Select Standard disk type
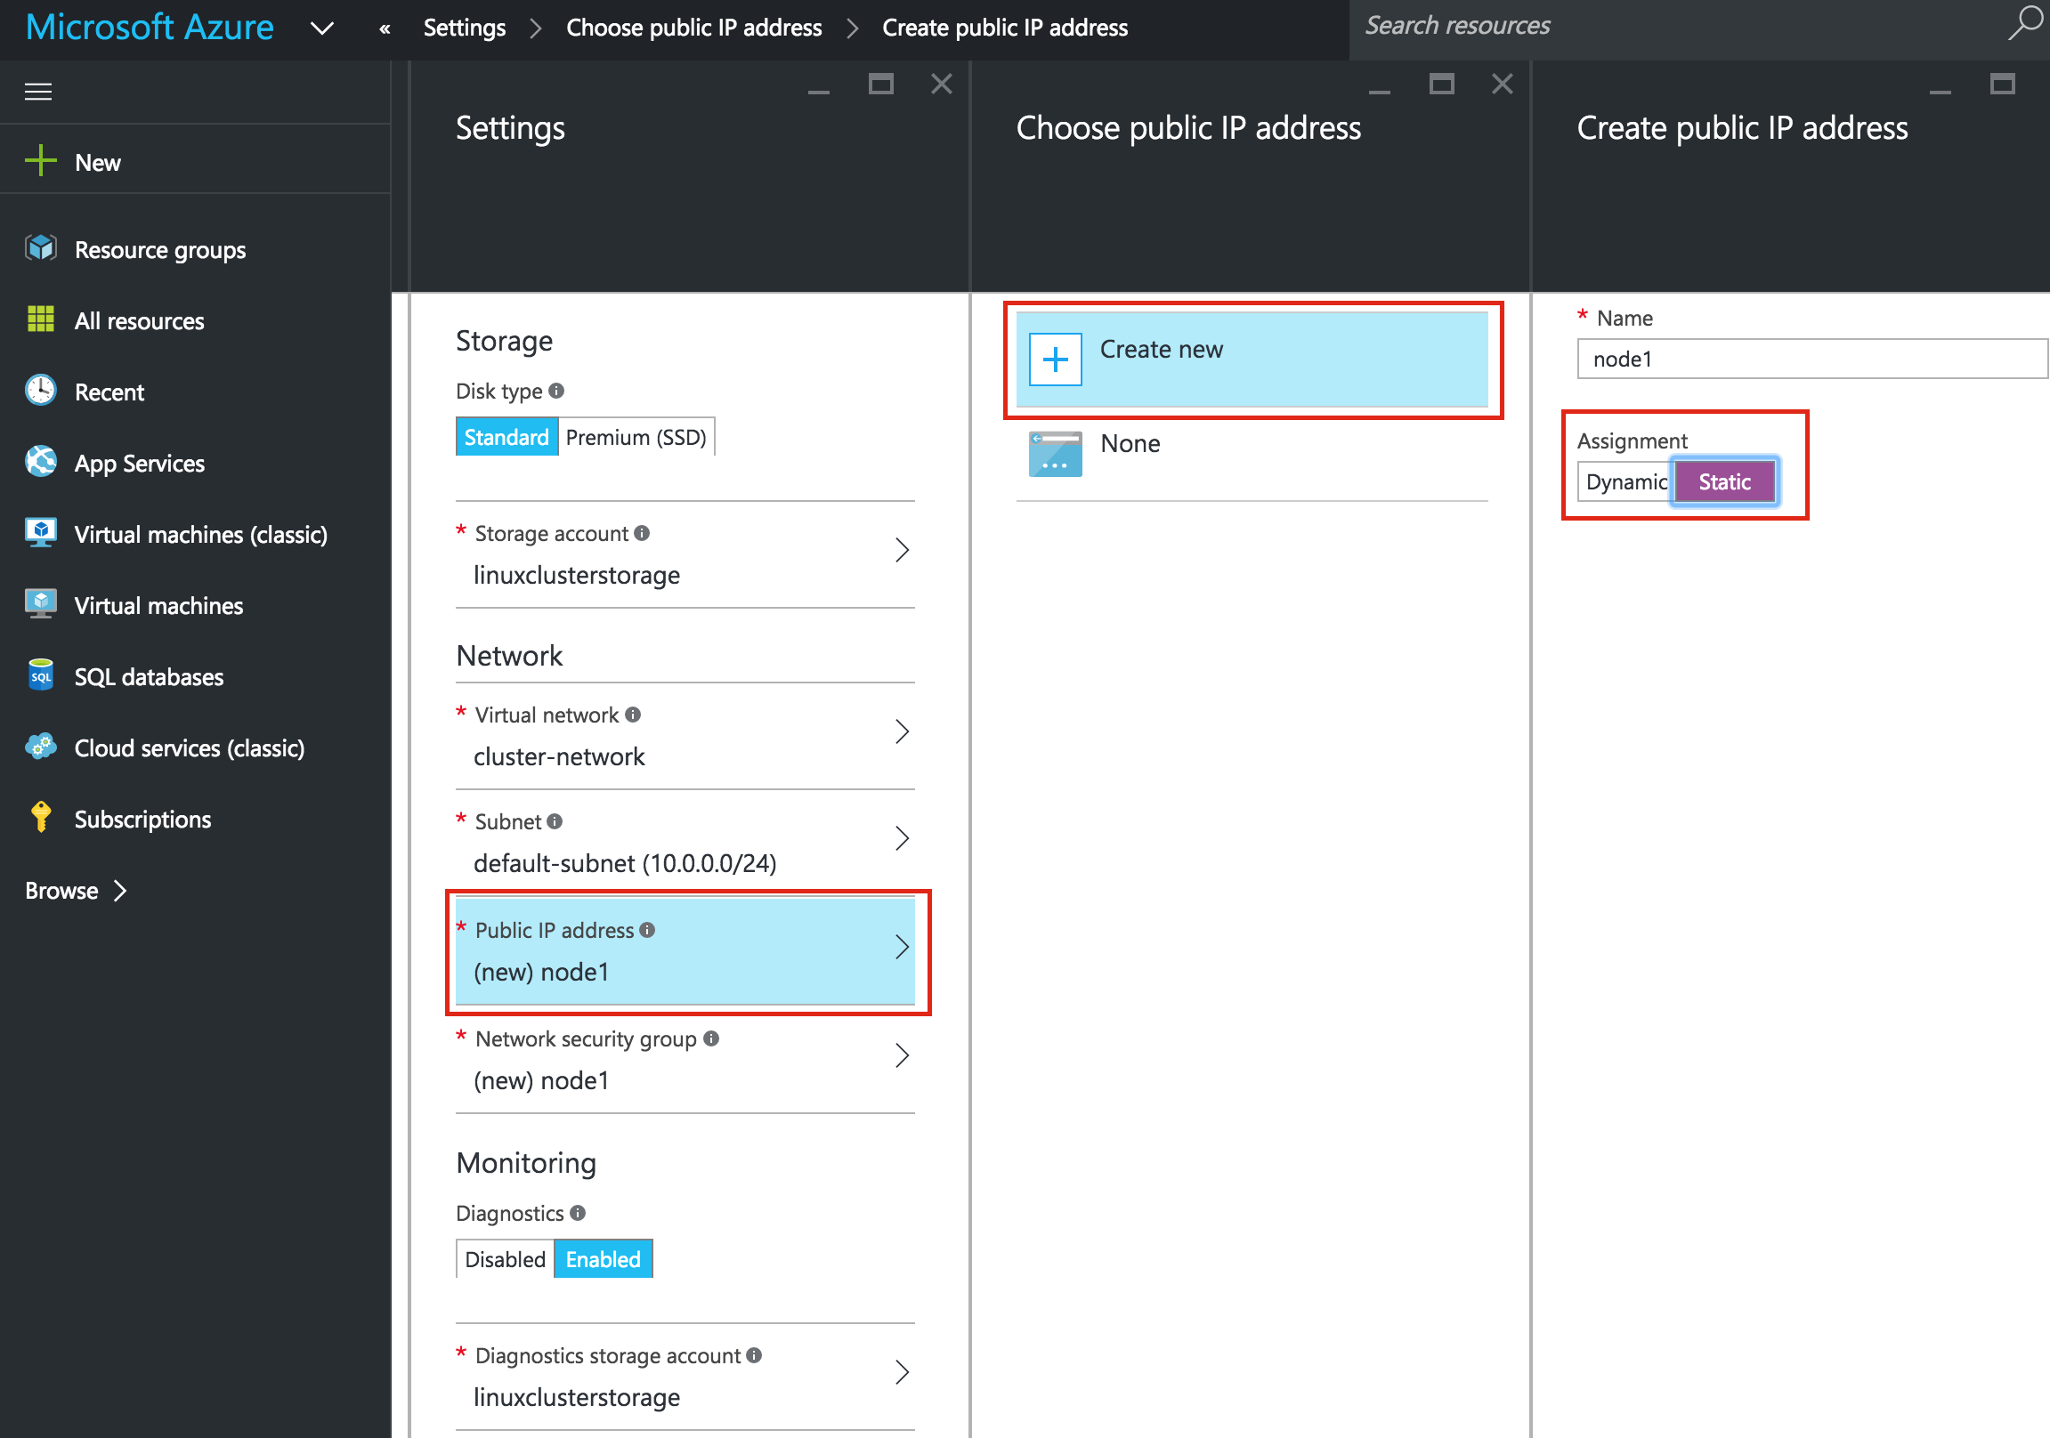 point(506,437)
